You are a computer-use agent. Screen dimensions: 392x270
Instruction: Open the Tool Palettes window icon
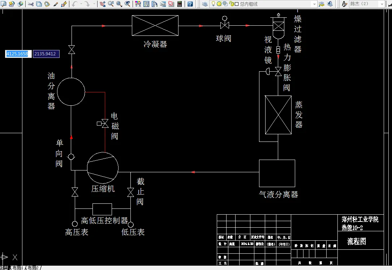coord(155,4)
